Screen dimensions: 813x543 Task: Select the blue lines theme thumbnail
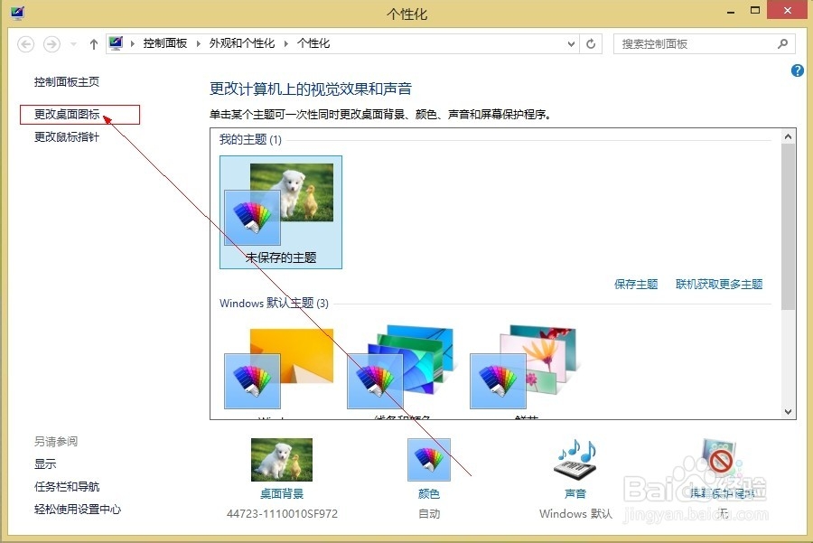(x=400, y=367)
